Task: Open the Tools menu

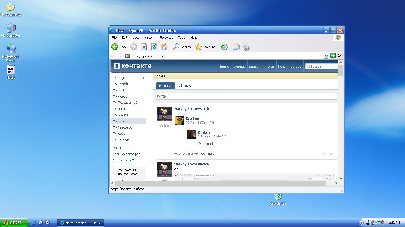Action: pos(182,38)
